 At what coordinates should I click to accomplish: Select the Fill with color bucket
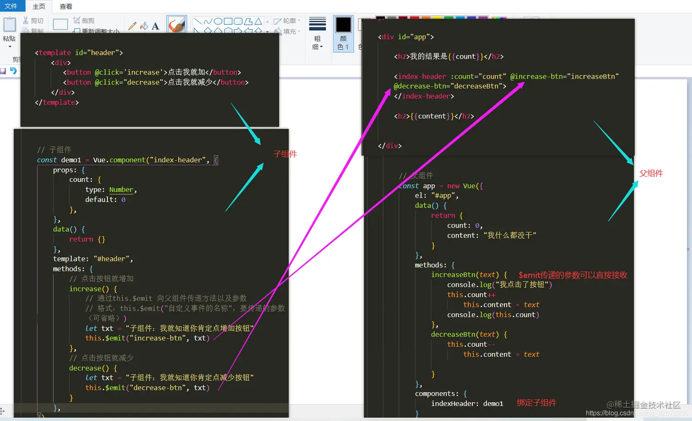click(144, 26)
